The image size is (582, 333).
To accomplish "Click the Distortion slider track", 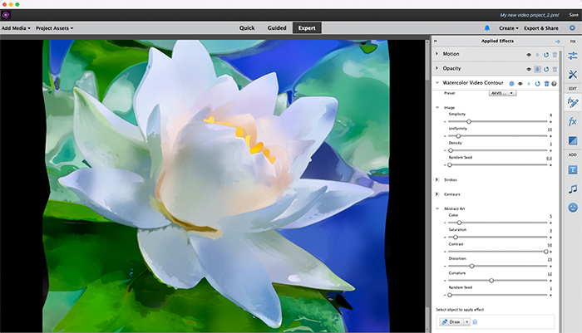I will (x=497, y=266).
